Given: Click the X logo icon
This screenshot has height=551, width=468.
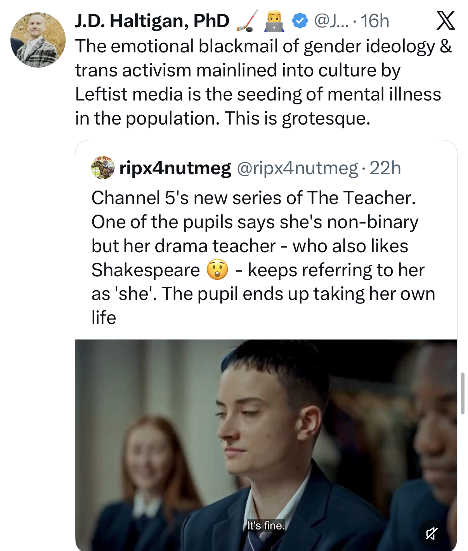Looking at the screenshot, I should pos(445,21).
